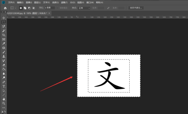This screenshot has height=114, width=188.
Task: Activate the Crop tool
Action: (x=4, y=35)
